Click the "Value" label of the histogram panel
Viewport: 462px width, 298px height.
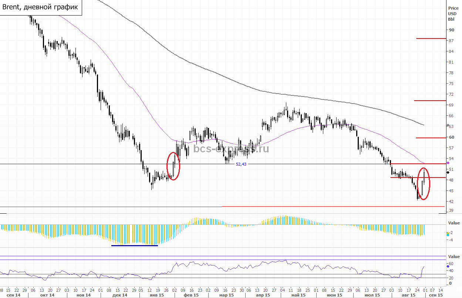453,223
